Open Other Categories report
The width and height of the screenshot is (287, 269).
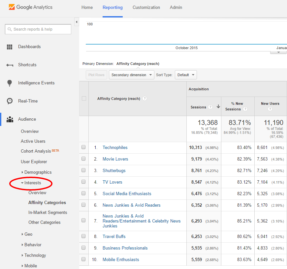pyautogui.click(x=44, y=223)
